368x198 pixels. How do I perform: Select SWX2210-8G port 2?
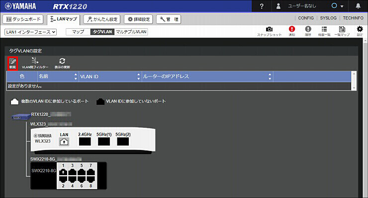point(63,179)
